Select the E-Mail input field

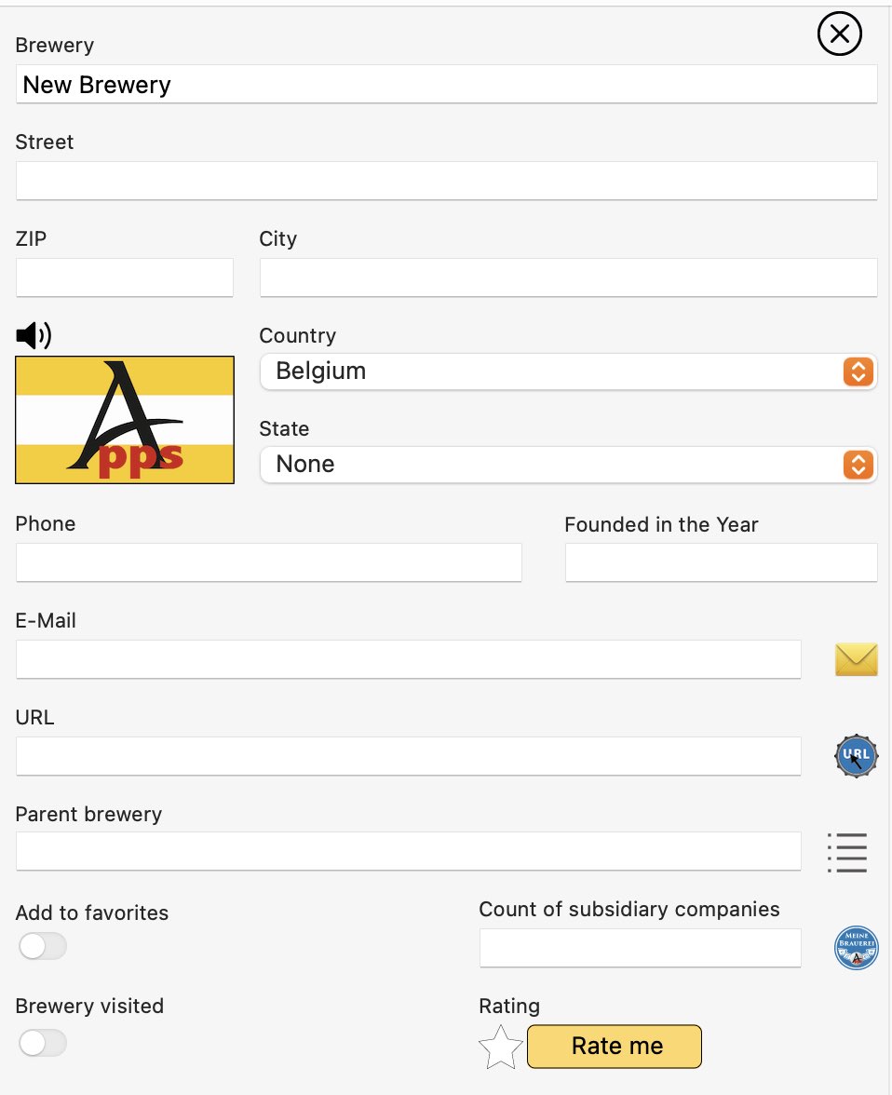(x=408, y=659)
